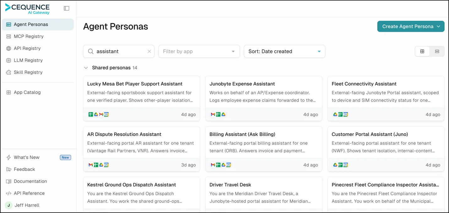
Task: Go to API Registry
Action: pos(38,48)
